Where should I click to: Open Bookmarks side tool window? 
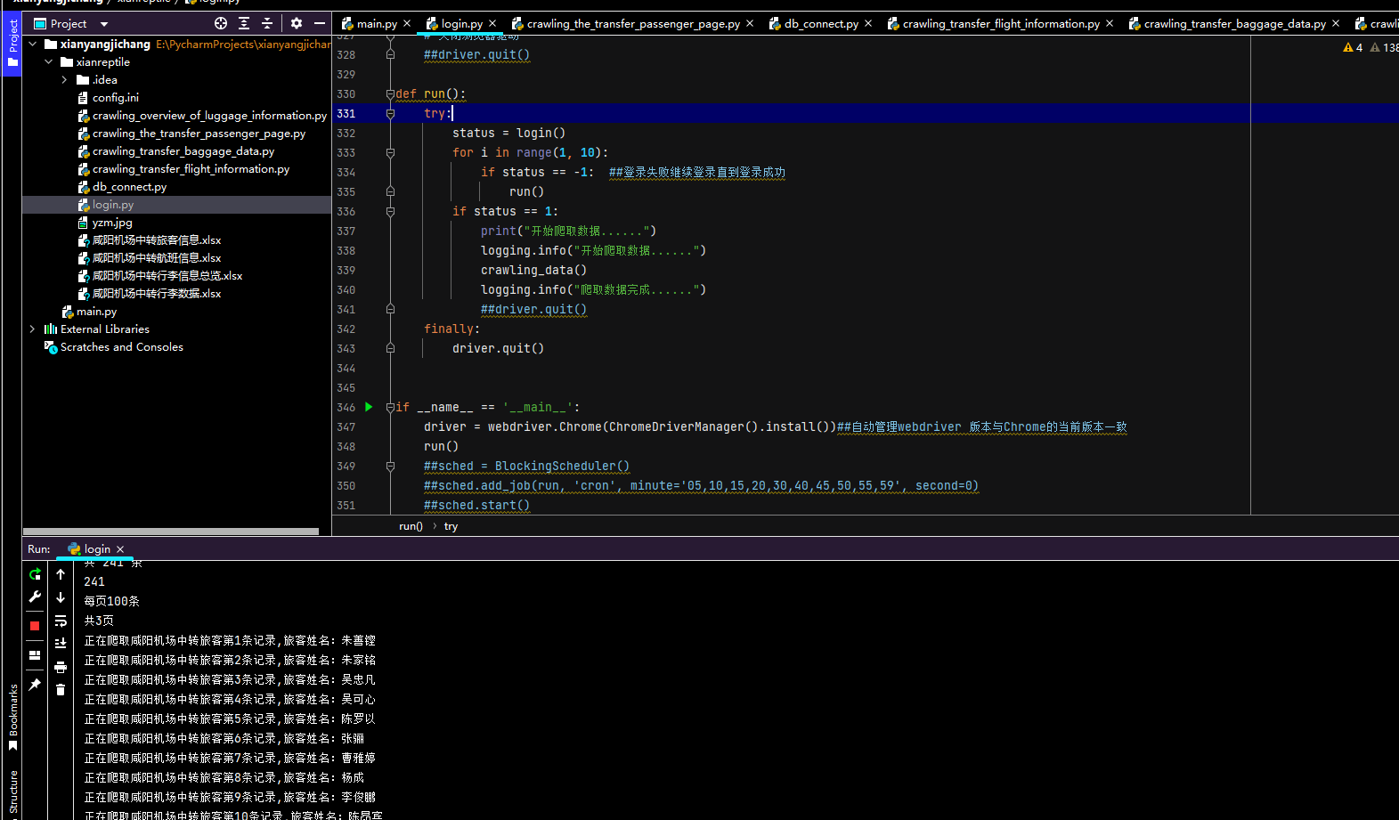[12, 717]
